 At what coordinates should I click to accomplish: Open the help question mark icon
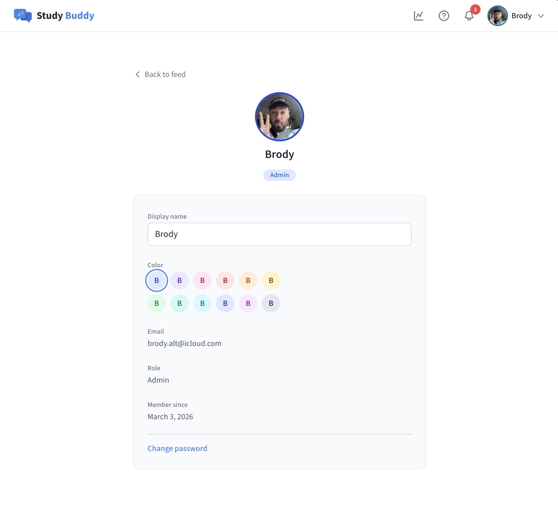[x=444, y=16]
